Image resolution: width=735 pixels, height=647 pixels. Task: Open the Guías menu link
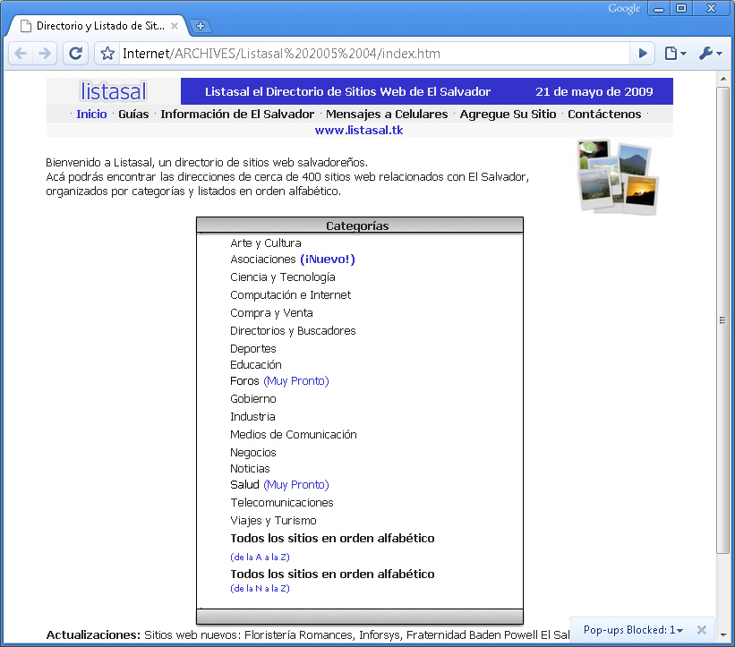coord(133,114)
